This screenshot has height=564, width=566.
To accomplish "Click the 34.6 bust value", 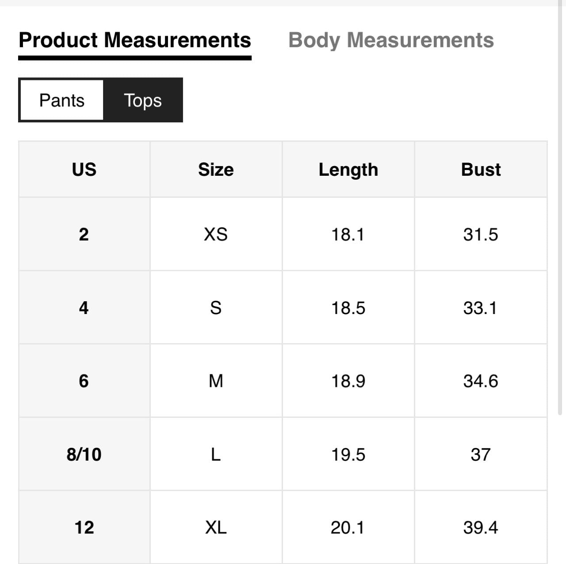I will pos(481,381).
